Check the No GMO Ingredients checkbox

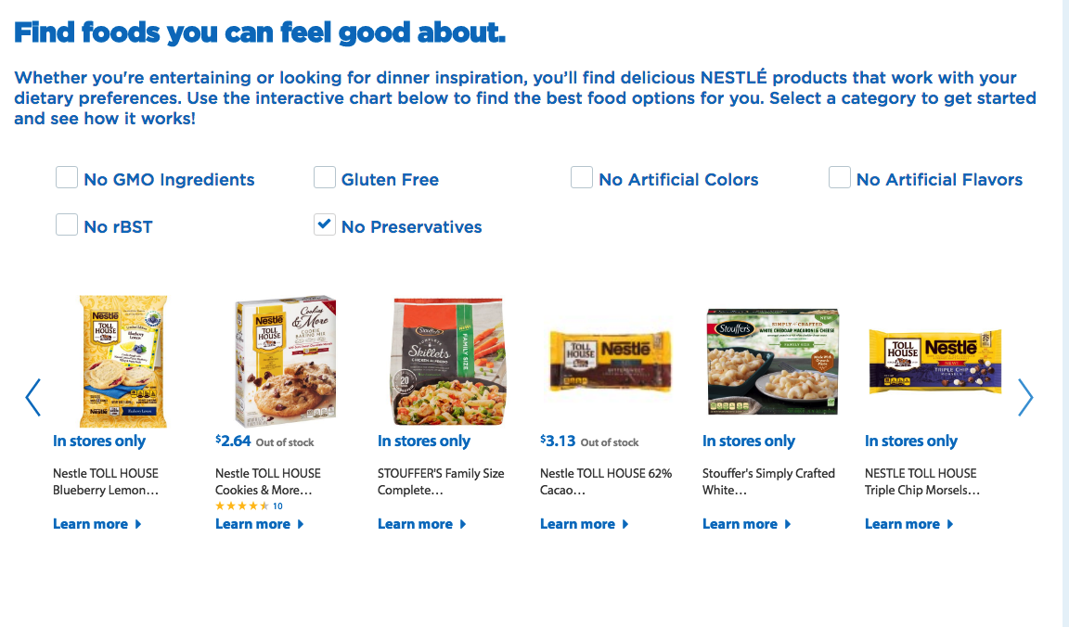click(x=67, y=177)
